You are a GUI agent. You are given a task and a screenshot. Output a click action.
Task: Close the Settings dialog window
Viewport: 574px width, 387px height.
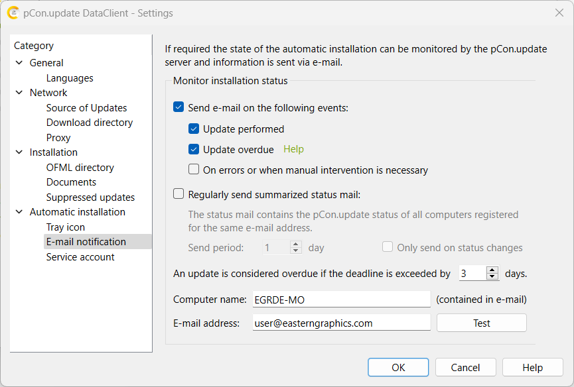[x=559, y=13]
